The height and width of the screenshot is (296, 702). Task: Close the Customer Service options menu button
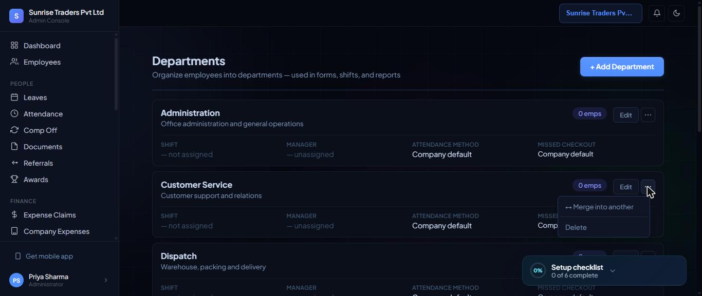(x=648, y=187)
